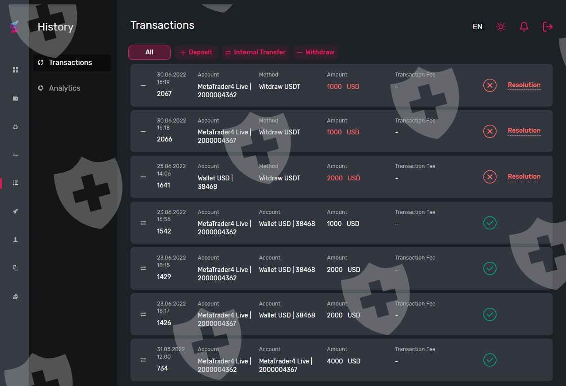The height and width of the screenshot is (386, 566).
Task: Click the history list sidebar icon
Action: 15,183
